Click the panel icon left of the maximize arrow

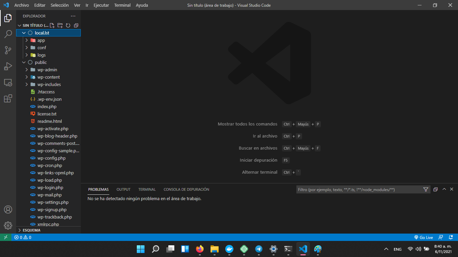[436, 189]
